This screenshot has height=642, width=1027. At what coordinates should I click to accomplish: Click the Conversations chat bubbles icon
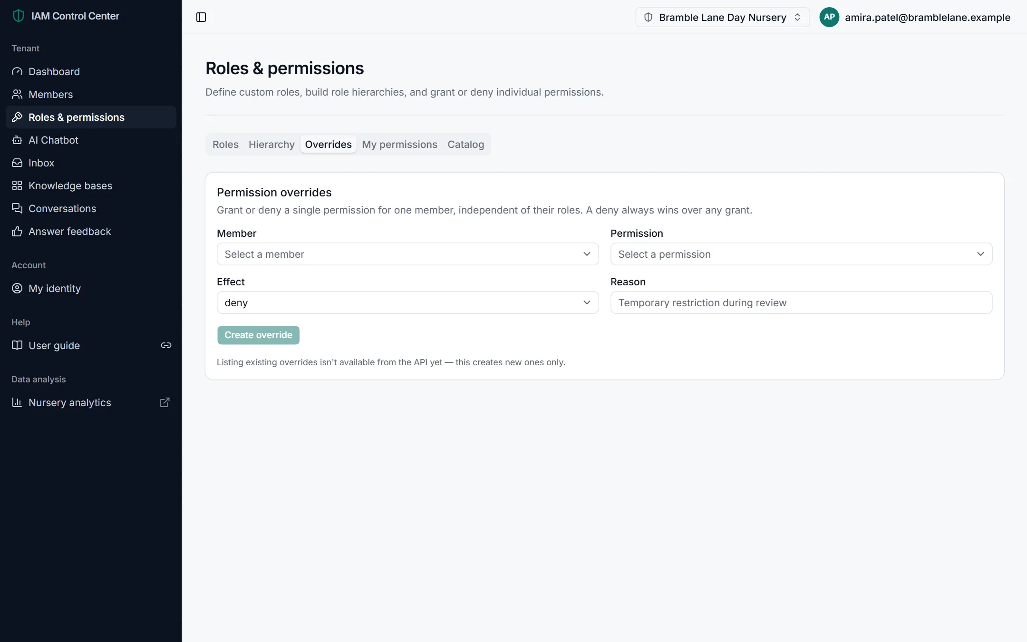pos(17,208)
